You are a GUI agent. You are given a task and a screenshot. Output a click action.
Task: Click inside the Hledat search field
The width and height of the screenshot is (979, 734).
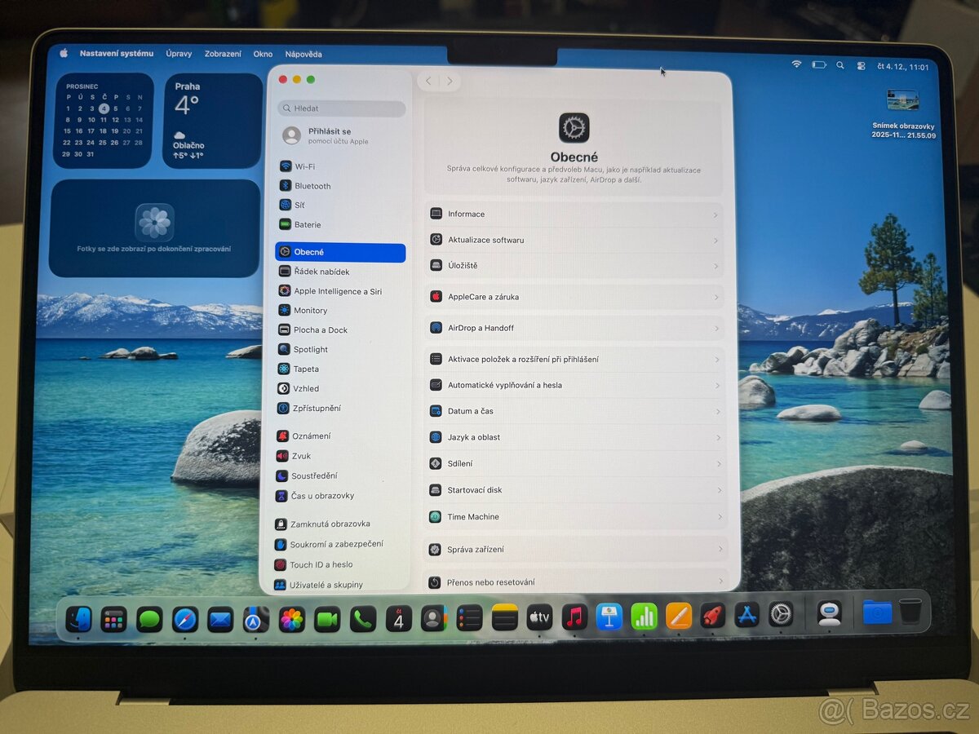coord(341,108)
